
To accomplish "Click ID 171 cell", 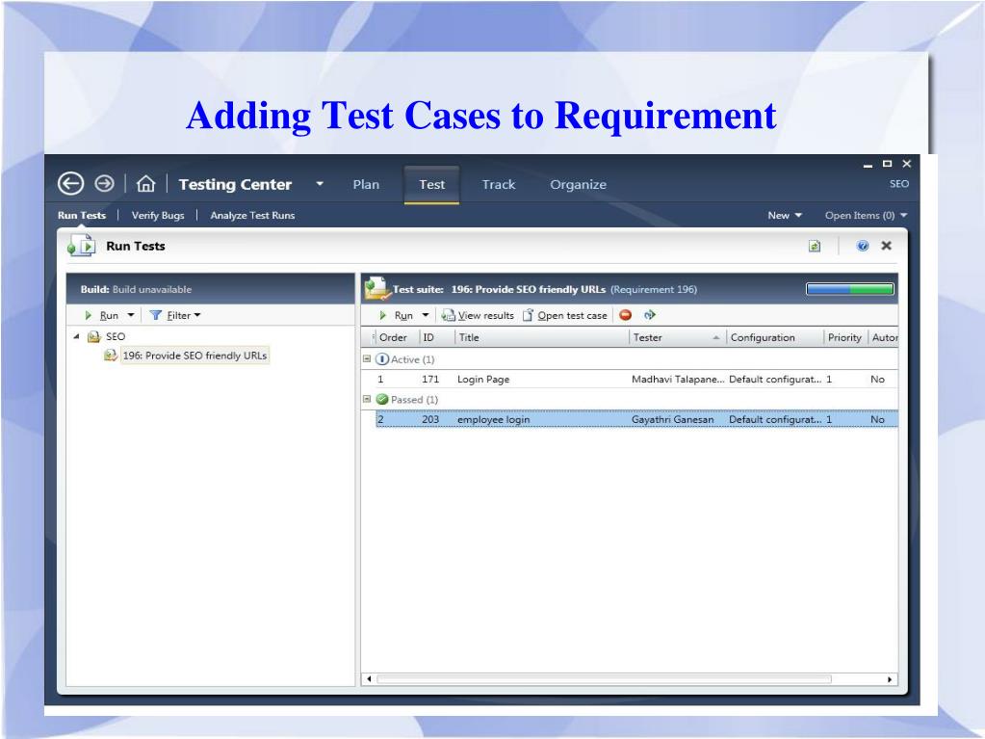I will tap(430, 379).
